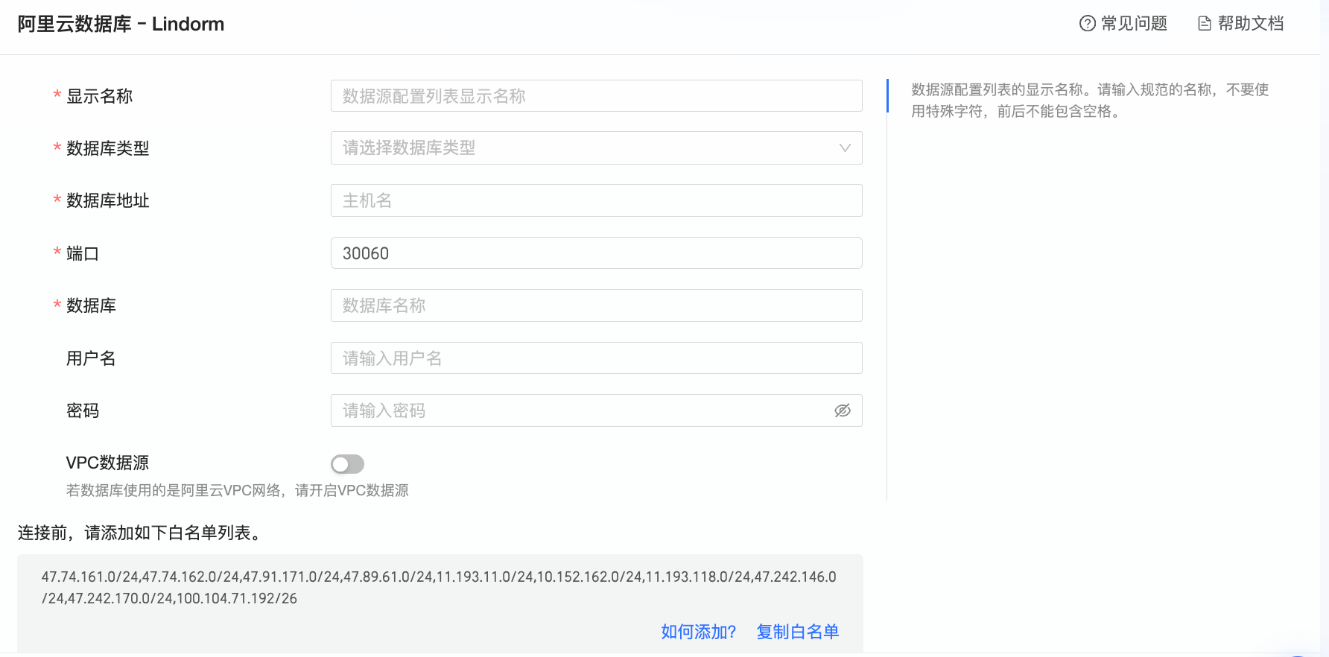Click the 数据库地址 field label
The image size is (1329, 657).
(x=107, y=200)
